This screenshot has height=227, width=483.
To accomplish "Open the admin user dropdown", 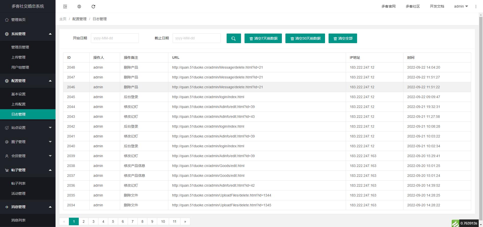I will 461,7.
